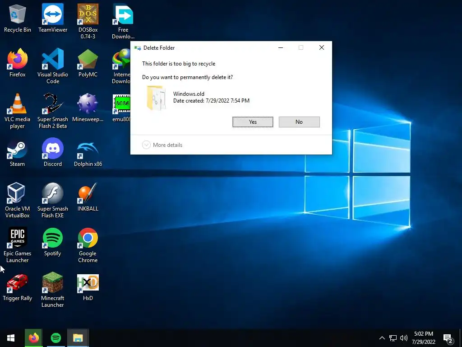This screenshot has width=462, height=347.
Task: Select the VLC media player desktop shortcut
Action: [x=18, y=111]
